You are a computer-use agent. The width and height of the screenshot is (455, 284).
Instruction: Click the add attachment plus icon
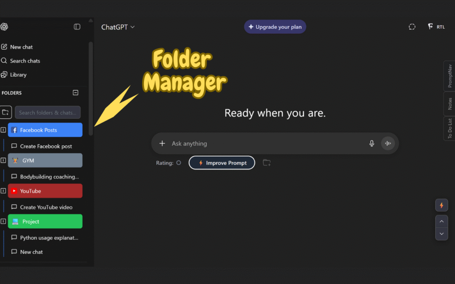pos(162,144)
